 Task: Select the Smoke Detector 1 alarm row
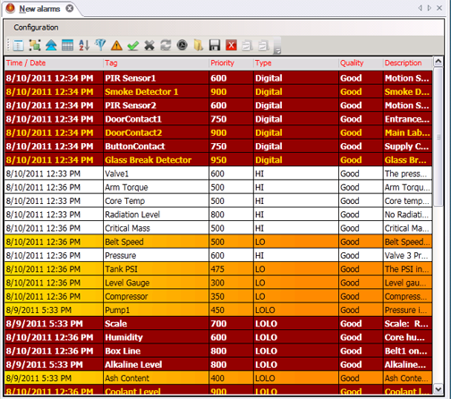click(218, 91)
